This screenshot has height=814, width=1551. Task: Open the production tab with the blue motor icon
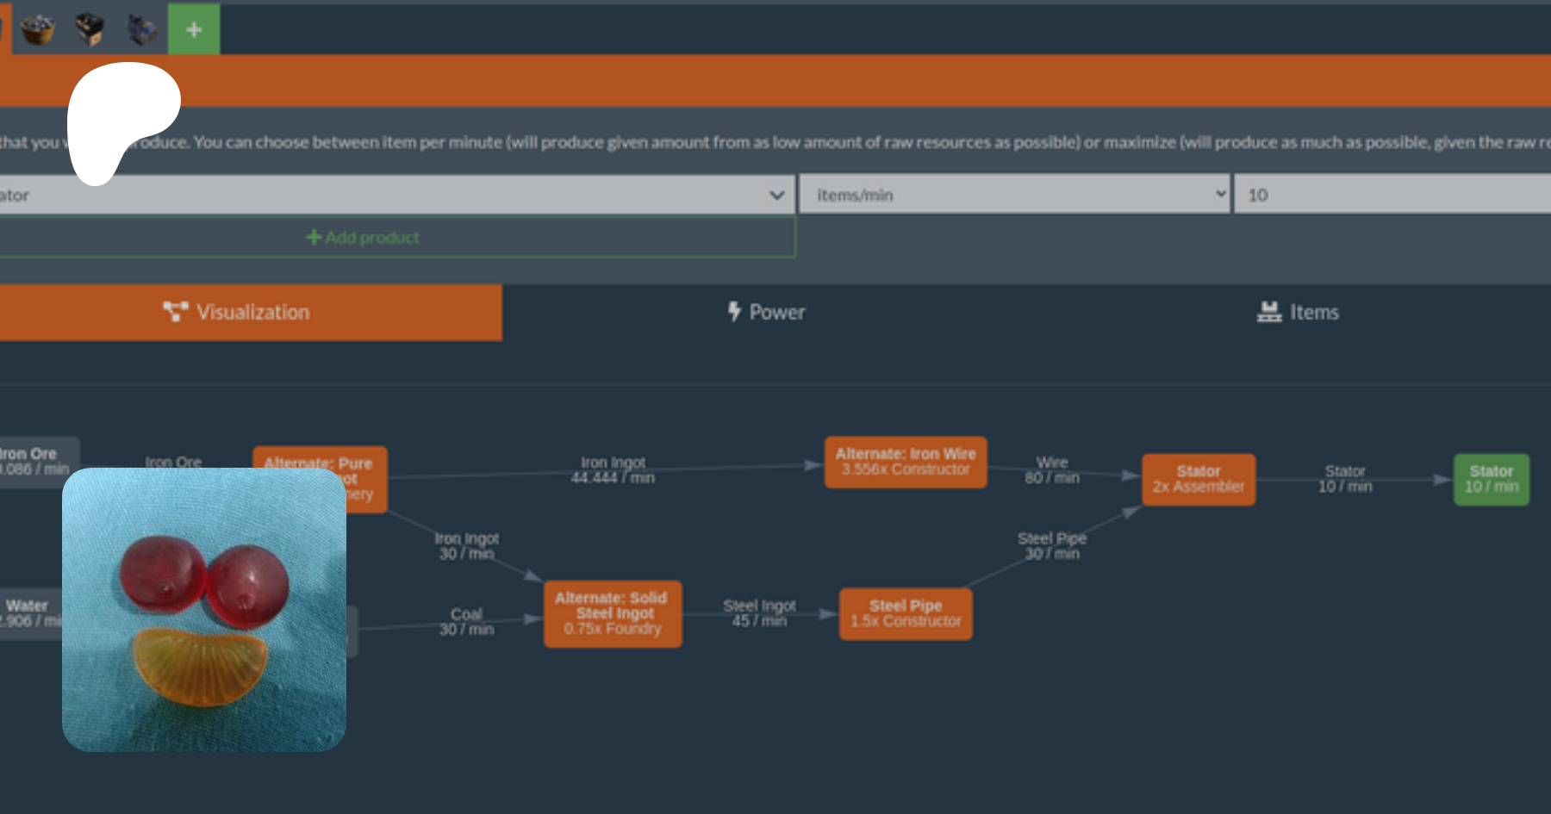click(x=142, y=29)
